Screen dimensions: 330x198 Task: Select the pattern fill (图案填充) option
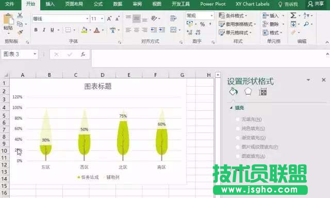tap(251, 156)
